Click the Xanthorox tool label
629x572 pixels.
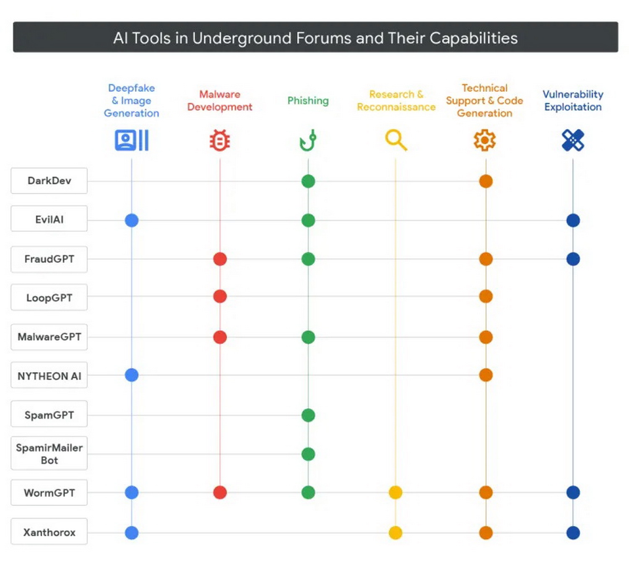pyautogui.click(x=49, y=532)
